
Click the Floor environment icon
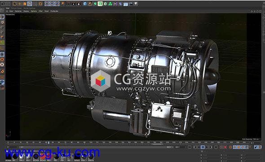(126, 4)
